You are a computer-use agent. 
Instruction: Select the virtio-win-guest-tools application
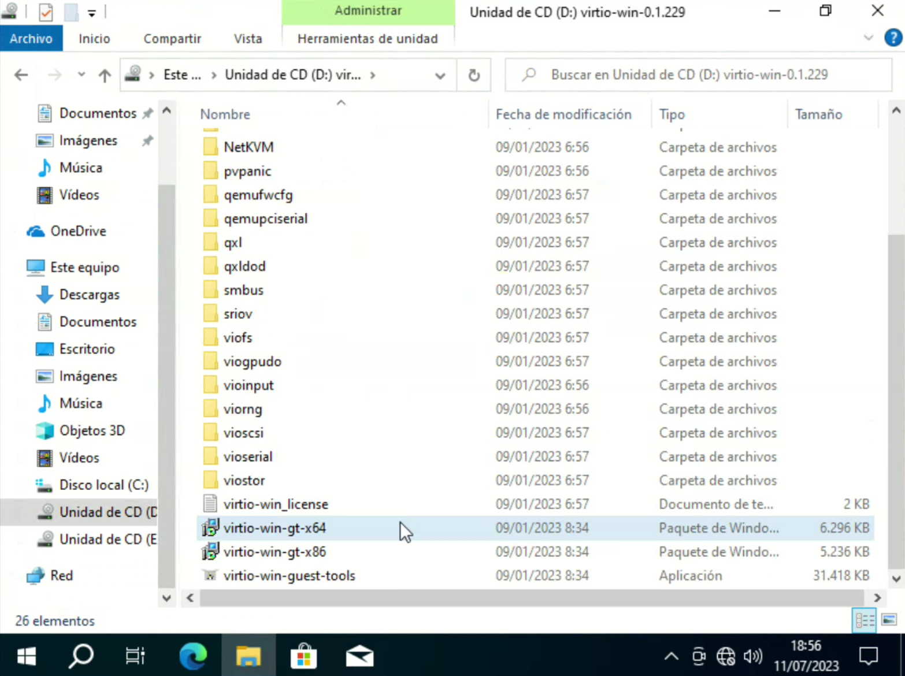coord(289,575)
